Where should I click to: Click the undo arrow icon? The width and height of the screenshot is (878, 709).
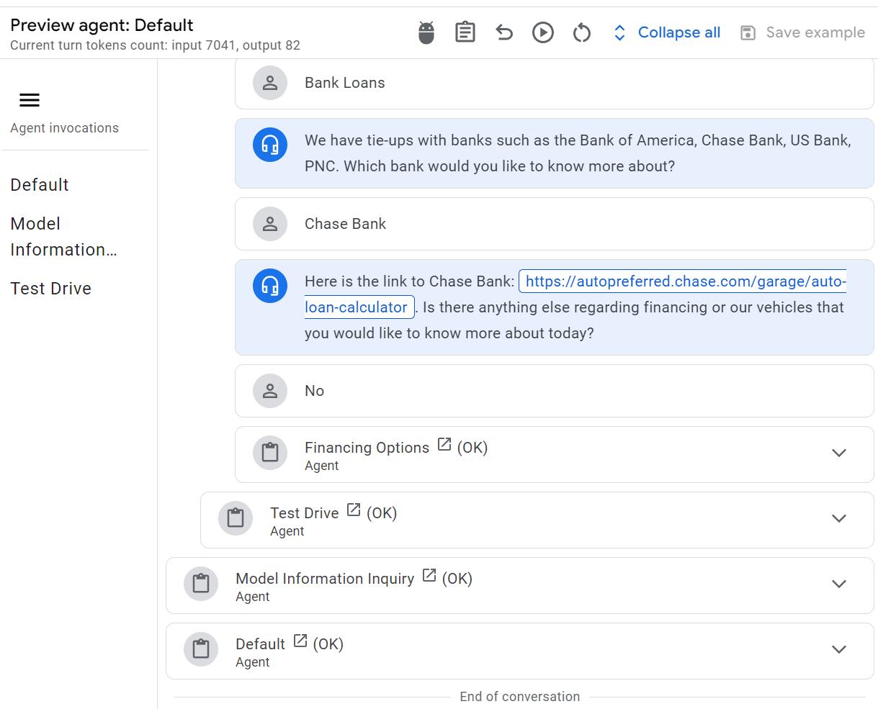(504, 32)
